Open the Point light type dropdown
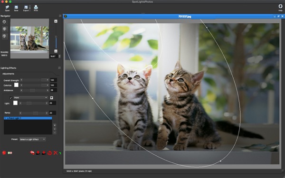 click(31, 97)
